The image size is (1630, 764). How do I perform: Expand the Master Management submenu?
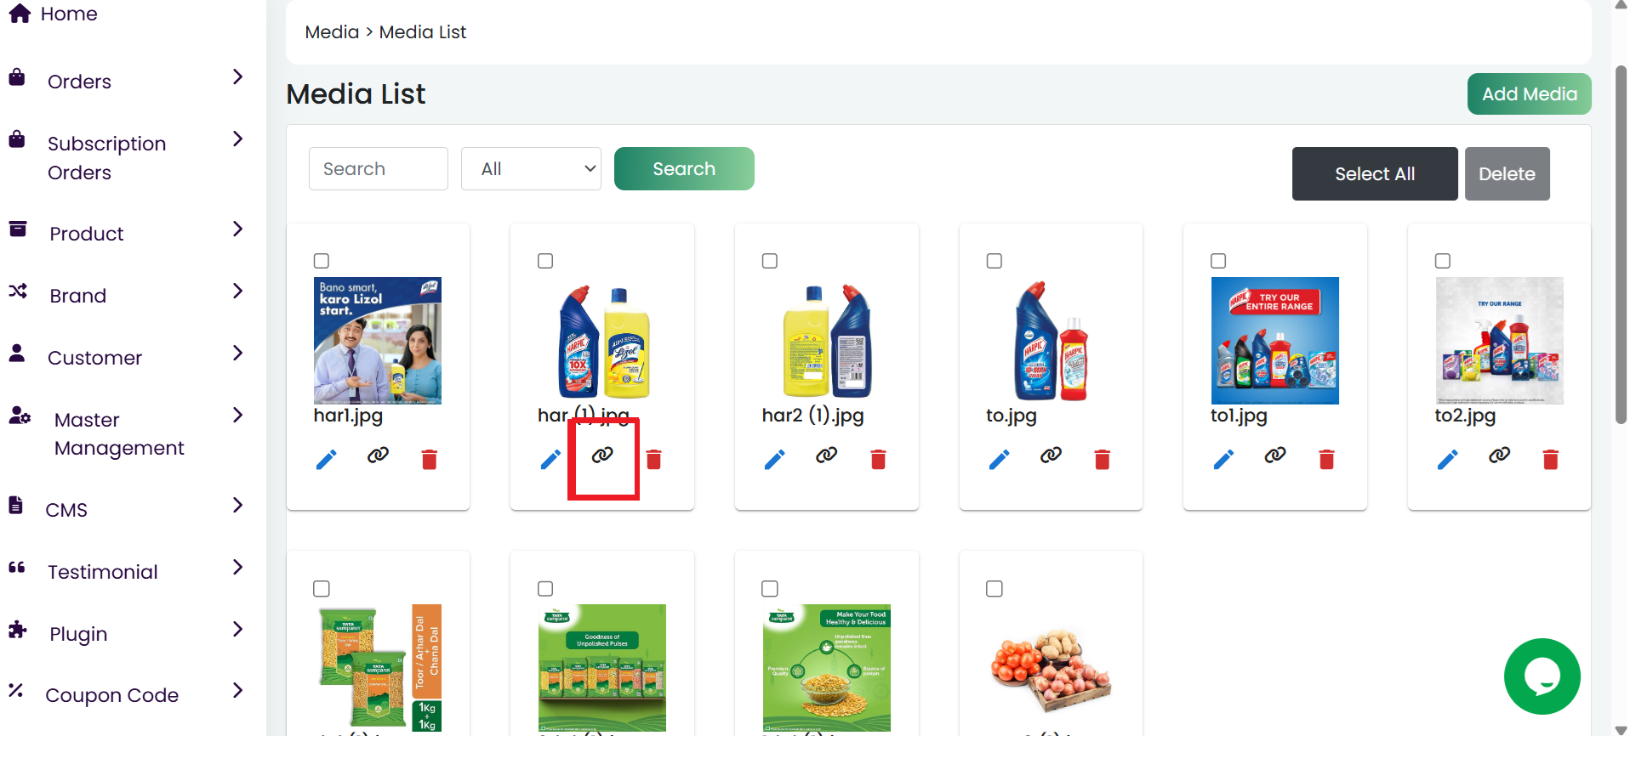(128, 433)
